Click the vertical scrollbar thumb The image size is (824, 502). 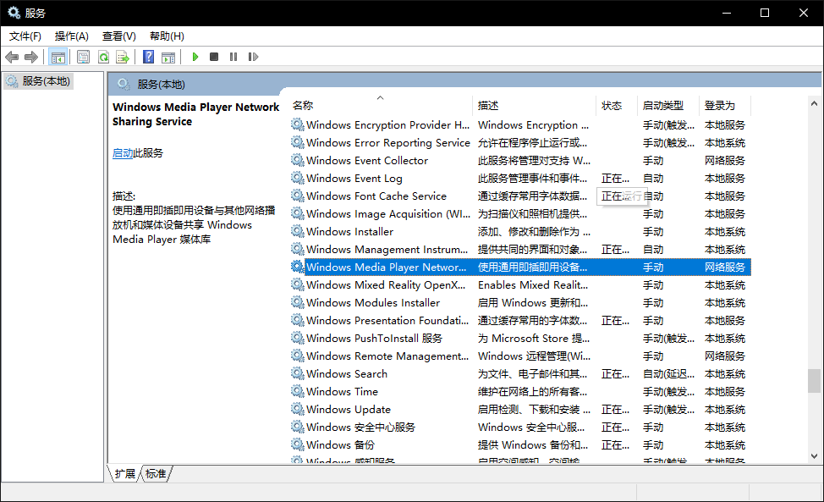click(814, 381)
